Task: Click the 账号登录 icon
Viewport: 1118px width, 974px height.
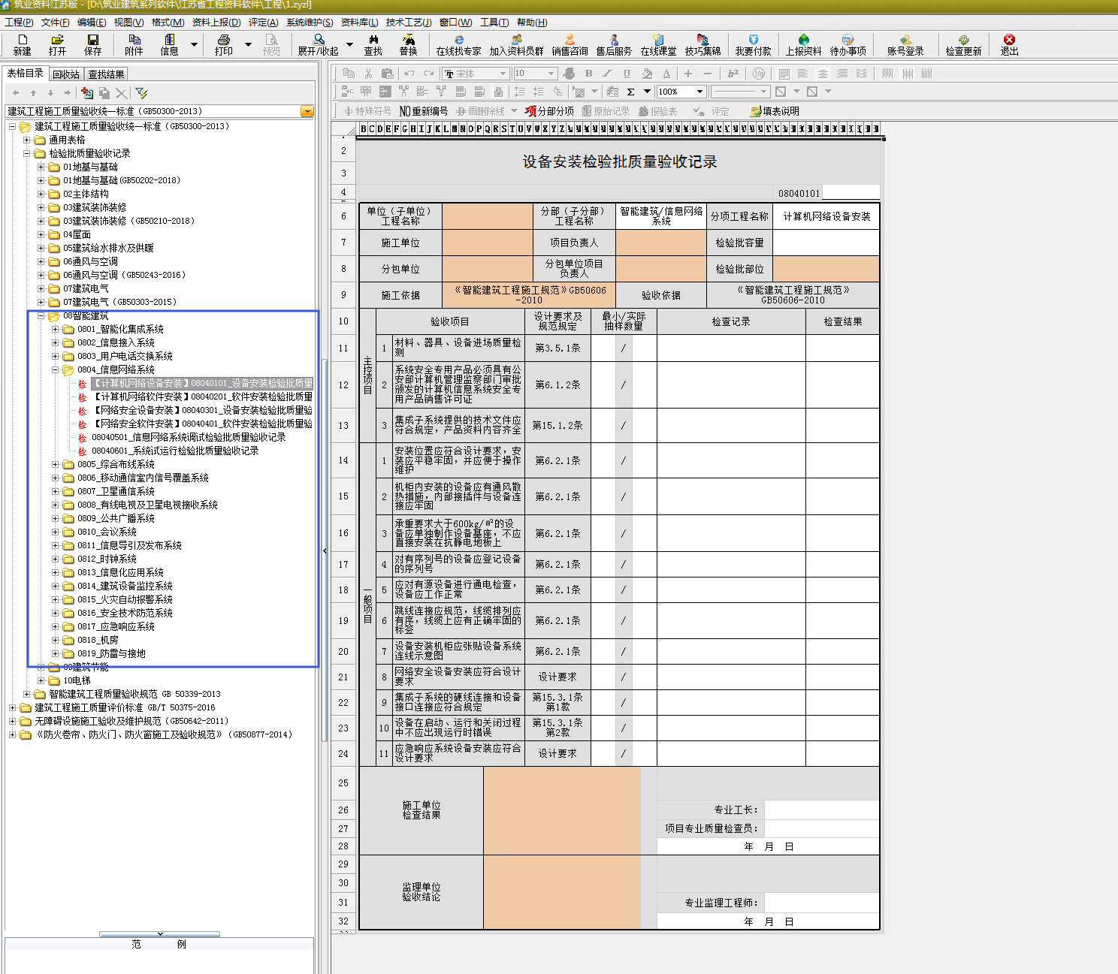Action: pos(905,45)
